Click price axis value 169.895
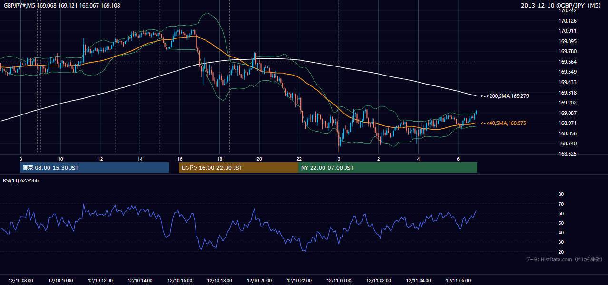Screen dimensions: 608x285 tap(567, 41)
